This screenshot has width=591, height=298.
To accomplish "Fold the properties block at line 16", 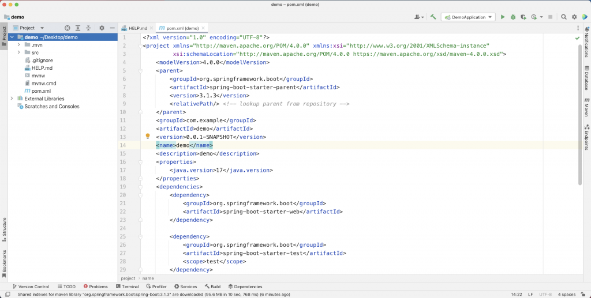I will coord(140,162).
